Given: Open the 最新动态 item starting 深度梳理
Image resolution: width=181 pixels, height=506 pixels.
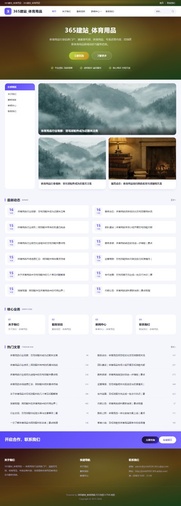Looking at the screenshot, I should [x=47, y=290].
